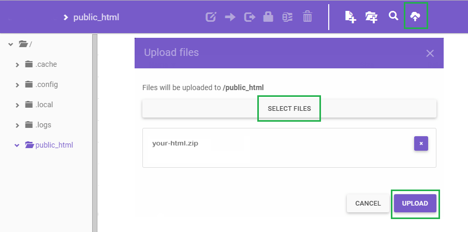Open the .logs folder in tree
The height and width of the screenshot is (232, 468).
coord(43,125)
